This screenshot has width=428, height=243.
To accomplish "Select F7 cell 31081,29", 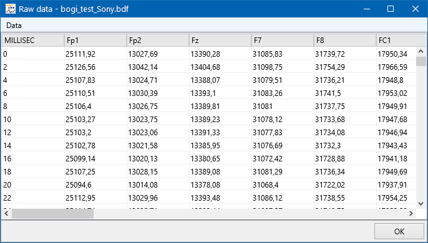I will tap(283, 172).
